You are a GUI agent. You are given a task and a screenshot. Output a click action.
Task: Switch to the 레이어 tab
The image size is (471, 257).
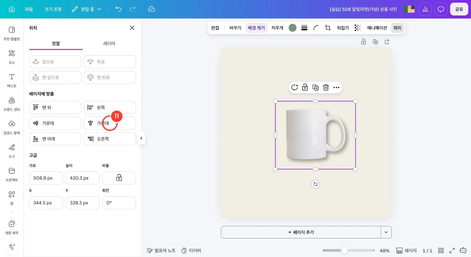tap(109, 44)
